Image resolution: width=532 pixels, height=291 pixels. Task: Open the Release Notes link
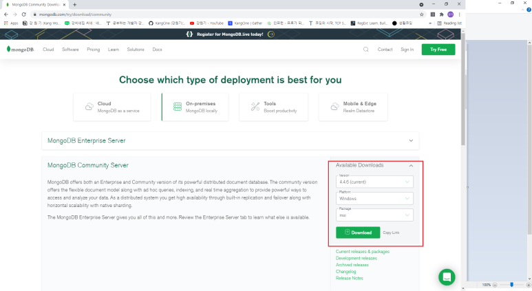click(x=350, y=278)
